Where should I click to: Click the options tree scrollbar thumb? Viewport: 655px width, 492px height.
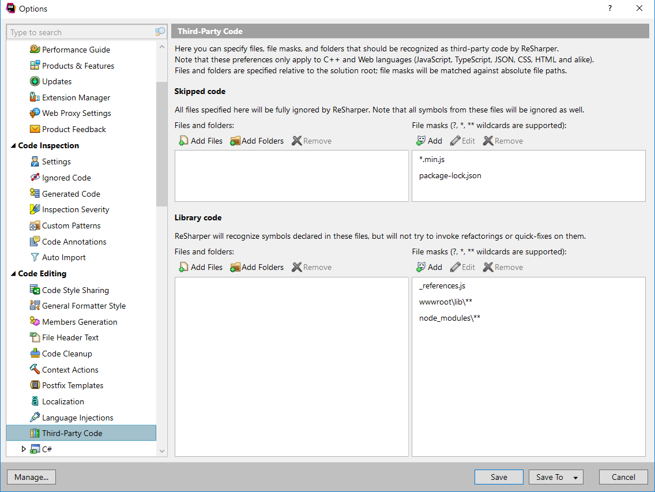[x=161, y=144]
